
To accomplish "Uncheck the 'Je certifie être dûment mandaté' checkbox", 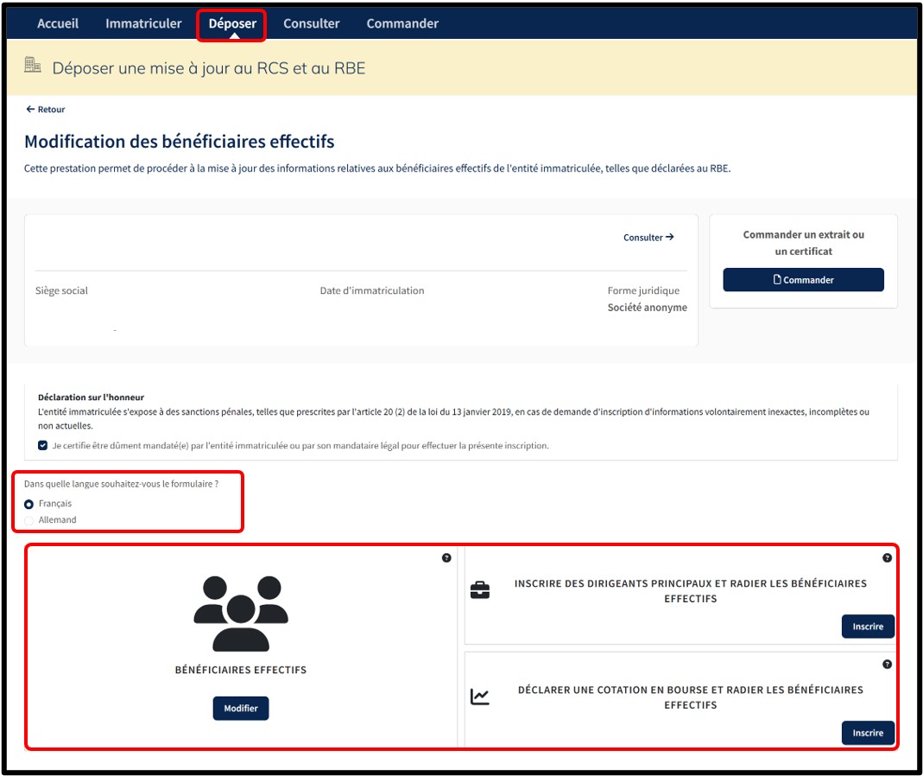I will 43,446.
